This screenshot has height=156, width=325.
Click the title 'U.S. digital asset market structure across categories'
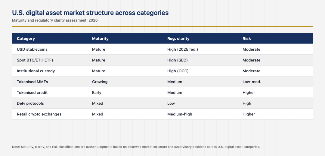[x=90, y=13]
